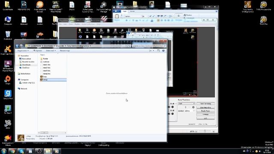This screenshot has width=274, height=154.
Task: Enable Studio Mode in OBS
Action: 205,111
